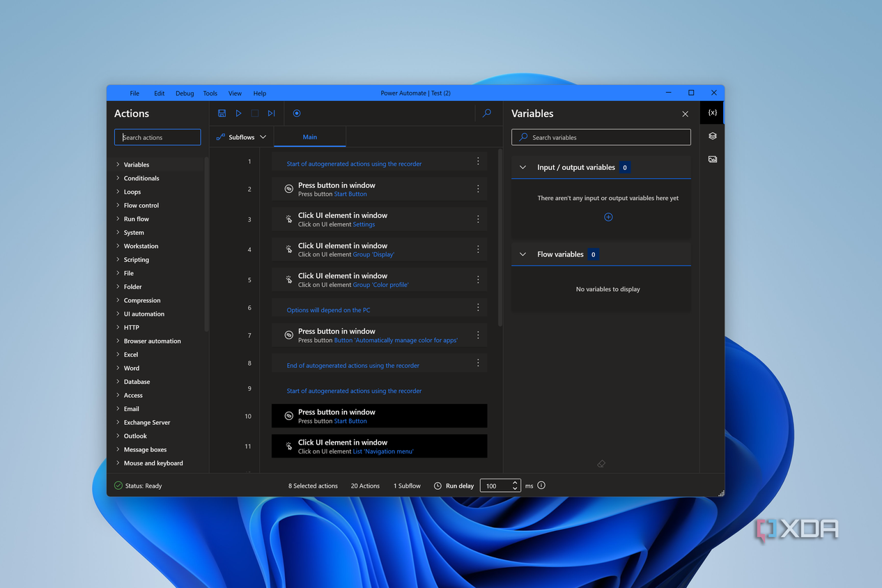Open more options for Group 'Display' action
882x588 pixels.
478,249
